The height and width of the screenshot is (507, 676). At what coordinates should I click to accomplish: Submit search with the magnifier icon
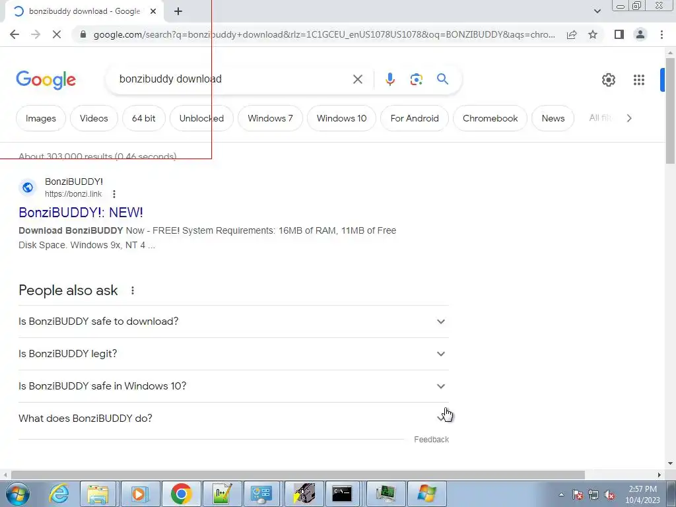coord(442,79)
